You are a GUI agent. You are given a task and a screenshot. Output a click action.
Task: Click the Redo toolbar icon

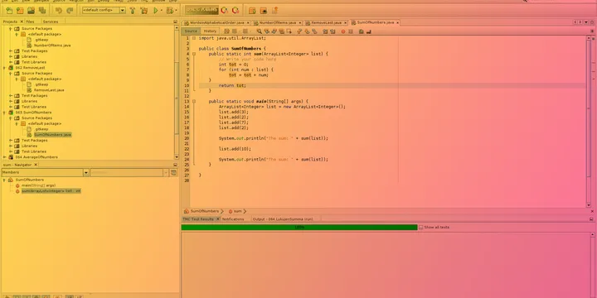coord(70,10)
